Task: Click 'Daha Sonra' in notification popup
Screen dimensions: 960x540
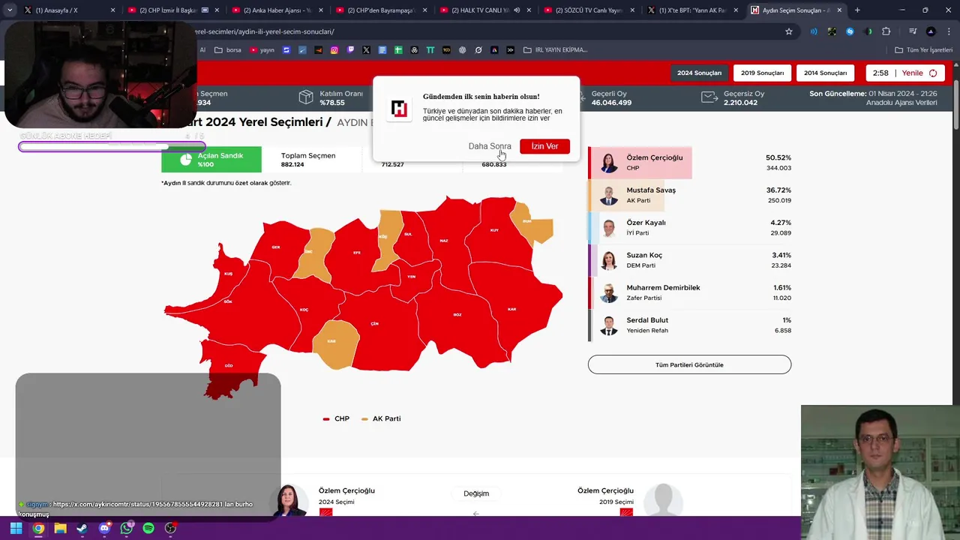Action: pos(490,146)
